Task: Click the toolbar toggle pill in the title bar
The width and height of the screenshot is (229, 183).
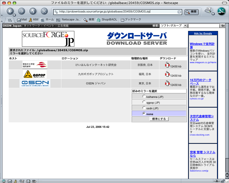Action: pos(224,3)
